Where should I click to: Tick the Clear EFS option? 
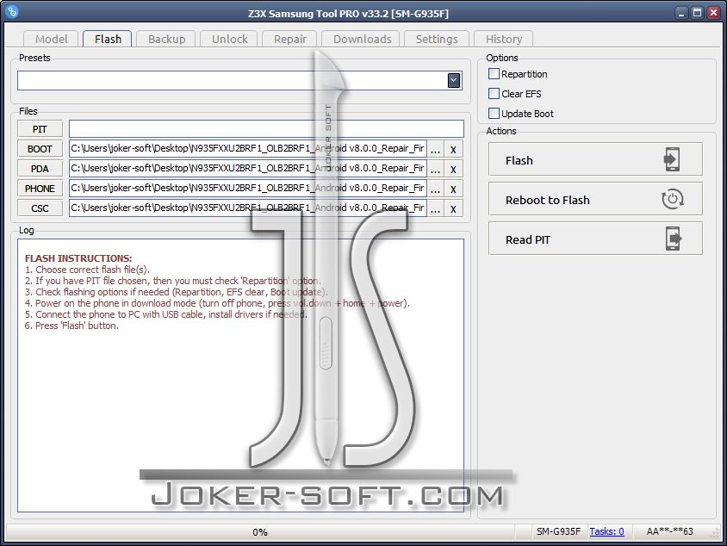pos(494,94)
